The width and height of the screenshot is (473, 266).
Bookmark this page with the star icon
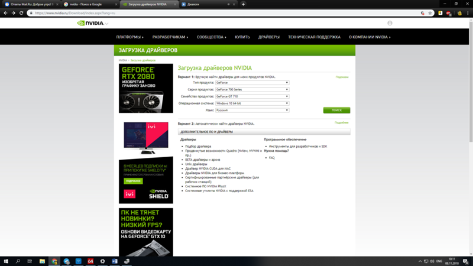(x=430, y=13)
